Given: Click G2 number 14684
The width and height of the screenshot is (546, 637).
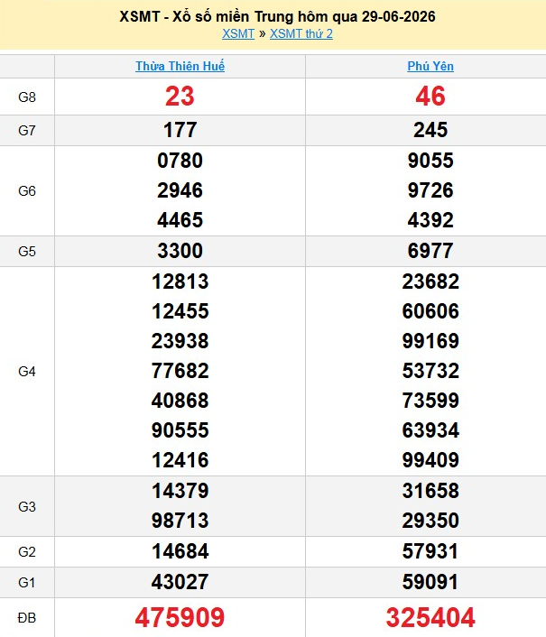Looking at the screenshot, I should [x=180, y=551].
